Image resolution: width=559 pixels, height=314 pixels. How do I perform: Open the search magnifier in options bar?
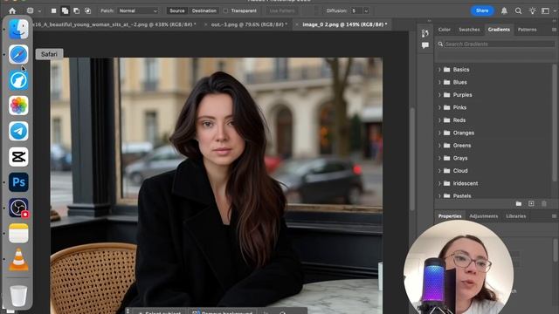(x=518, y=10)
